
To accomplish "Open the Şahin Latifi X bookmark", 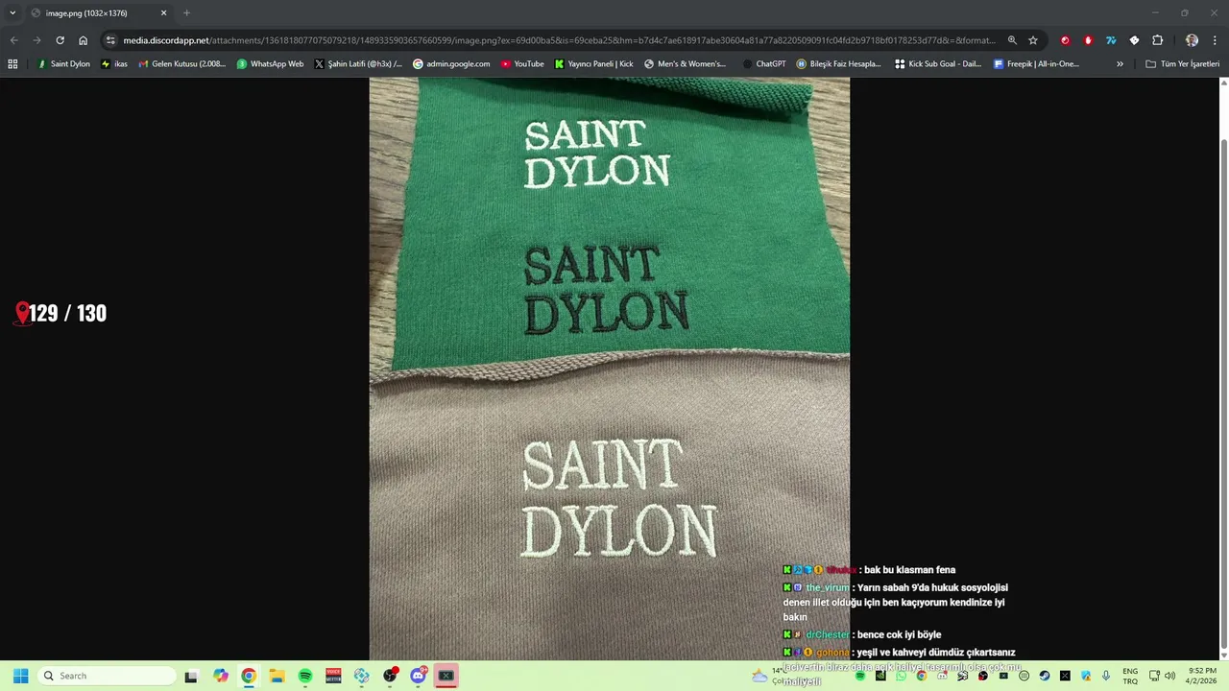I will [358, 64].
